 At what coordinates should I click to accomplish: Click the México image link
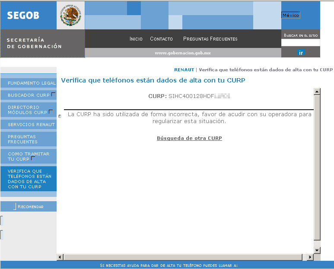coord(291,15)
